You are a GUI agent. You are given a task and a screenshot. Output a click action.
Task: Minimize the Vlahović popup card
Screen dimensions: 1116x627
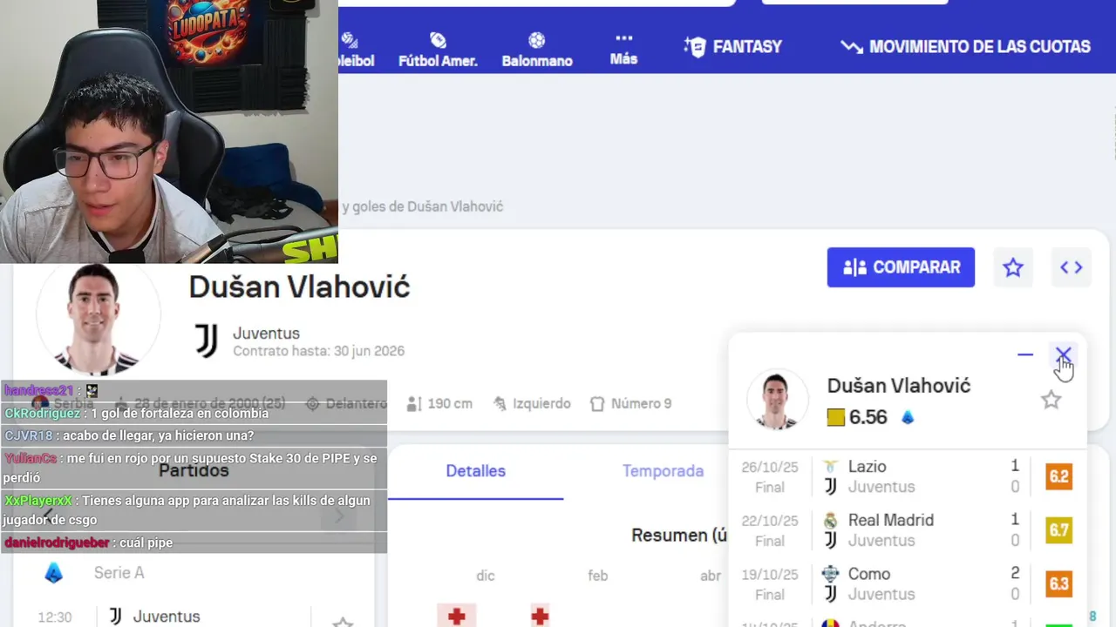coord(1025,354)
